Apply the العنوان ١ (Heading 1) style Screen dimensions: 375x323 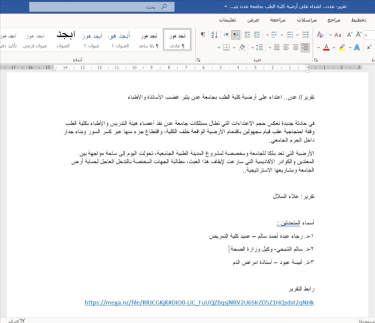[119, 39]
